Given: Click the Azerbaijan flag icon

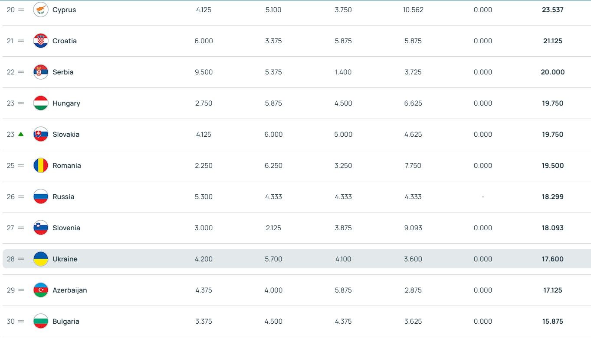Looking at the screenshot, I should point(41,290).
